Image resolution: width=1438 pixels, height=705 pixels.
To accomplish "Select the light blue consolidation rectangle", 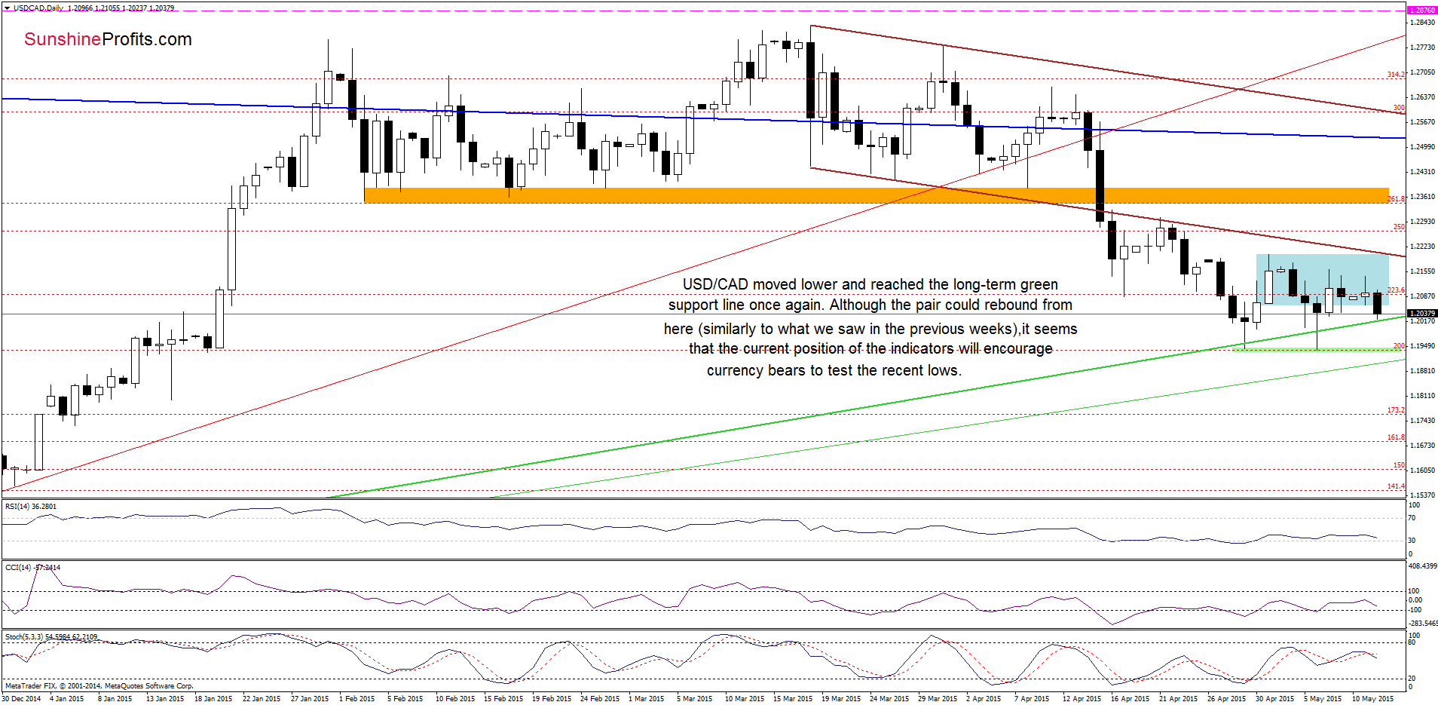I will coord(1322,280).
